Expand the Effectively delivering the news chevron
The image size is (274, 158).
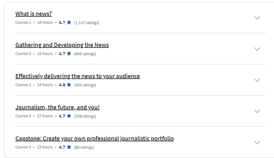[257, 80]
